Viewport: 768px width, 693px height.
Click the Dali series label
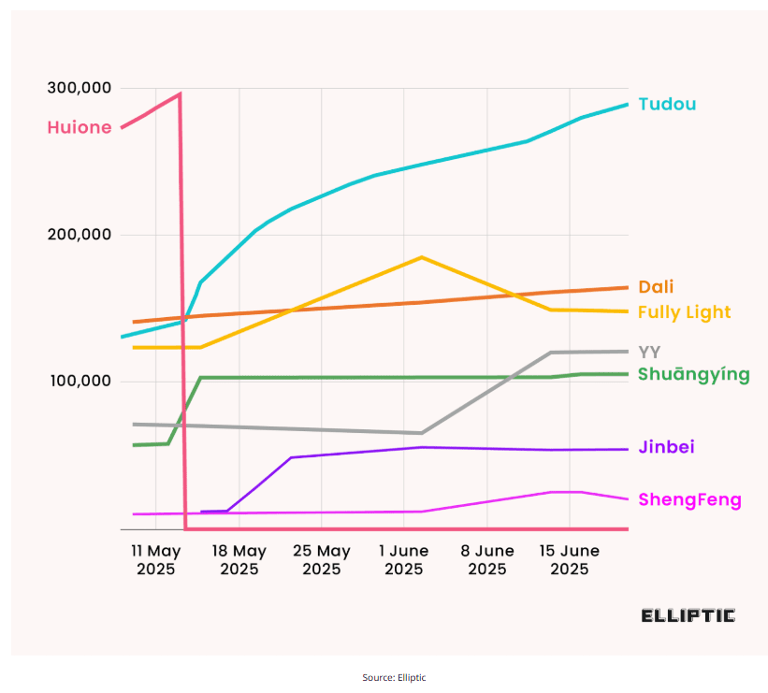point(656,287)
